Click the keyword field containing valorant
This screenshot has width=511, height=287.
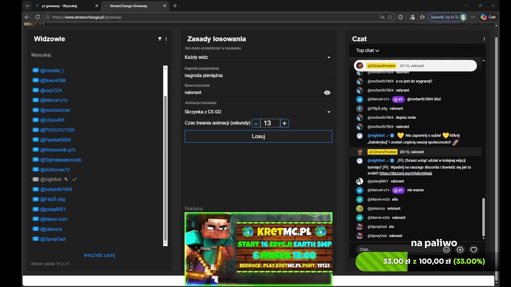[x=253, y=92]
